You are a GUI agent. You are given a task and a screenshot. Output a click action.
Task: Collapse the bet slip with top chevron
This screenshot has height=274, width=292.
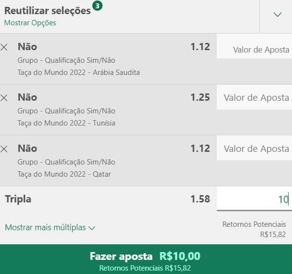click(x=277, y=15)
